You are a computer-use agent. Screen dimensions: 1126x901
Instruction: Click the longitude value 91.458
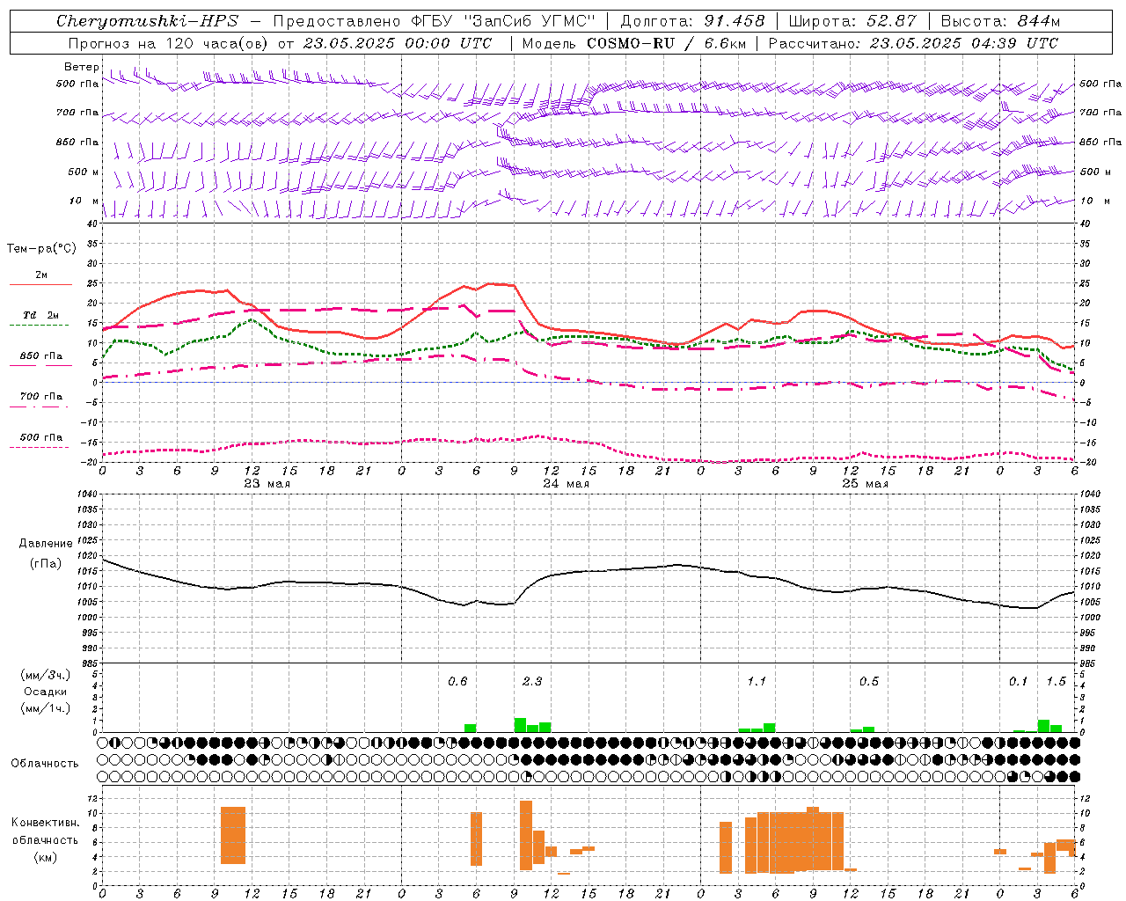point(735,21)
